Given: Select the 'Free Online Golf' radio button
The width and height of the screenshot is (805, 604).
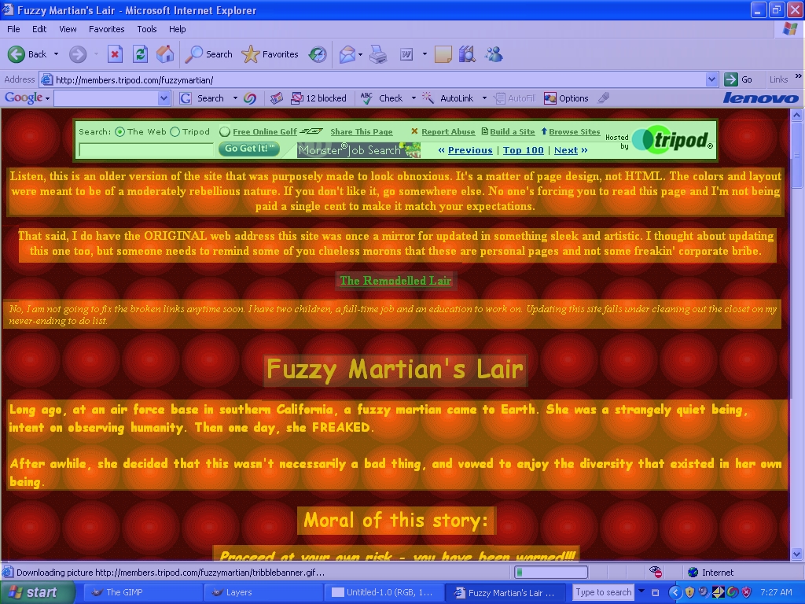Looking at the screenshot, I should click(x=225, y=132).
